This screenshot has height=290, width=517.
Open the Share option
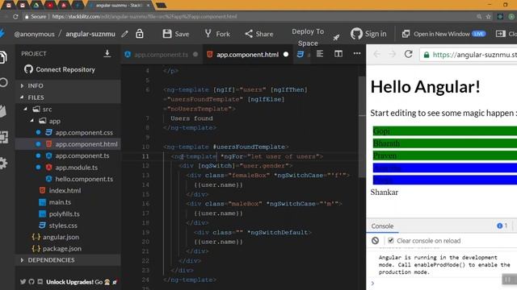coord(259,34)
